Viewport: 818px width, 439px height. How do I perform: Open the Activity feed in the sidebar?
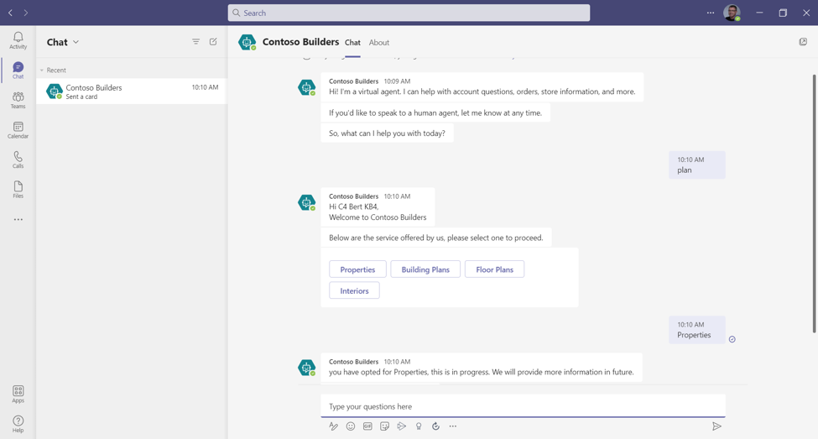click(18, 40)
